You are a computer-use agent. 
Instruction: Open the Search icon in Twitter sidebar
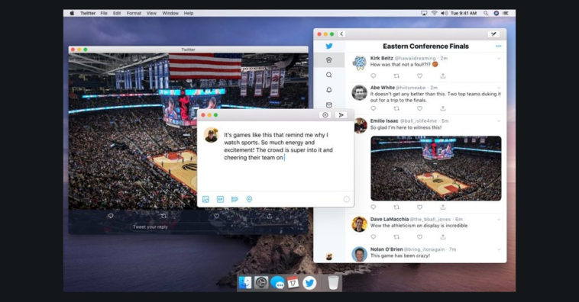click(328, 75)
